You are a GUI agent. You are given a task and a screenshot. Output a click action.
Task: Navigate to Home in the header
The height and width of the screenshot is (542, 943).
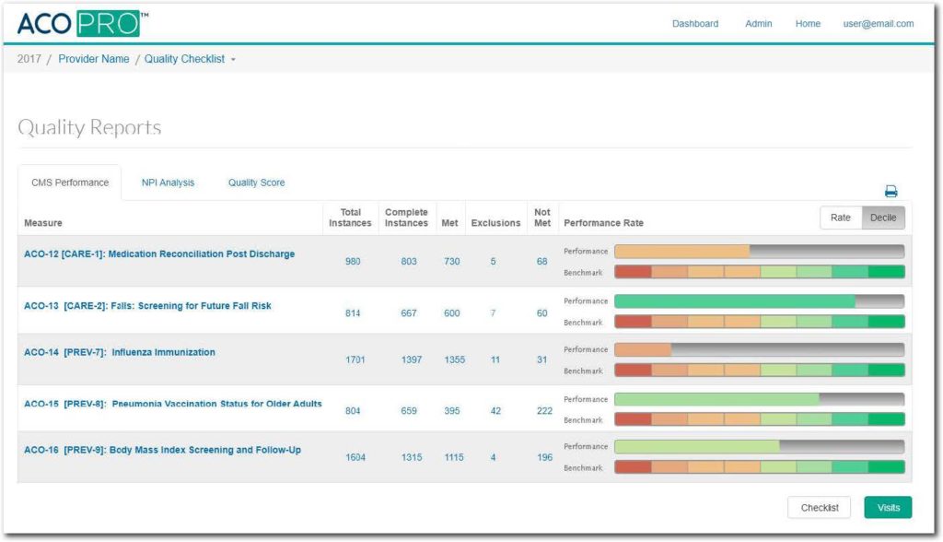[x=808, y=24]
